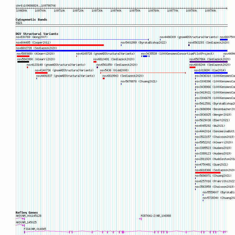Open nsv4486309 (gnomADStructuralVariants) label

click(189, 37)
